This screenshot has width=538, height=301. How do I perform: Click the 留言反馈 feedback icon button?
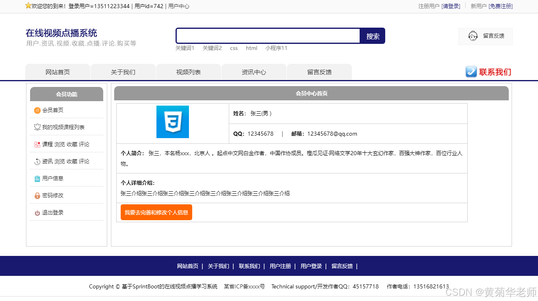click(473, 36)
